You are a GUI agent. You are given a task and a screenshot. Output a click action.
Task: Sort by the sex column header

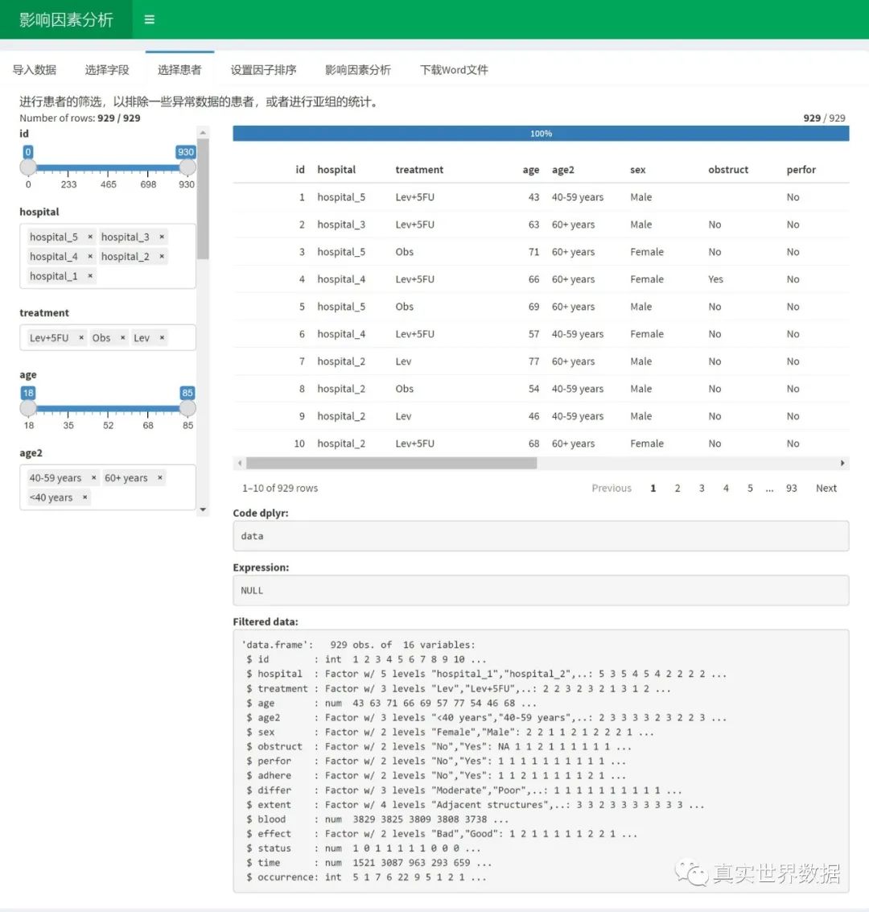pyautogui.click(x=637, y=170)
